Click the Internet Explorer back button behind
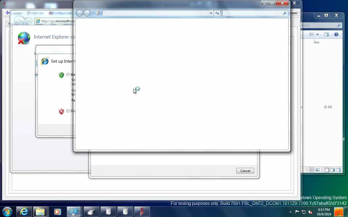 tap(19, 21)
